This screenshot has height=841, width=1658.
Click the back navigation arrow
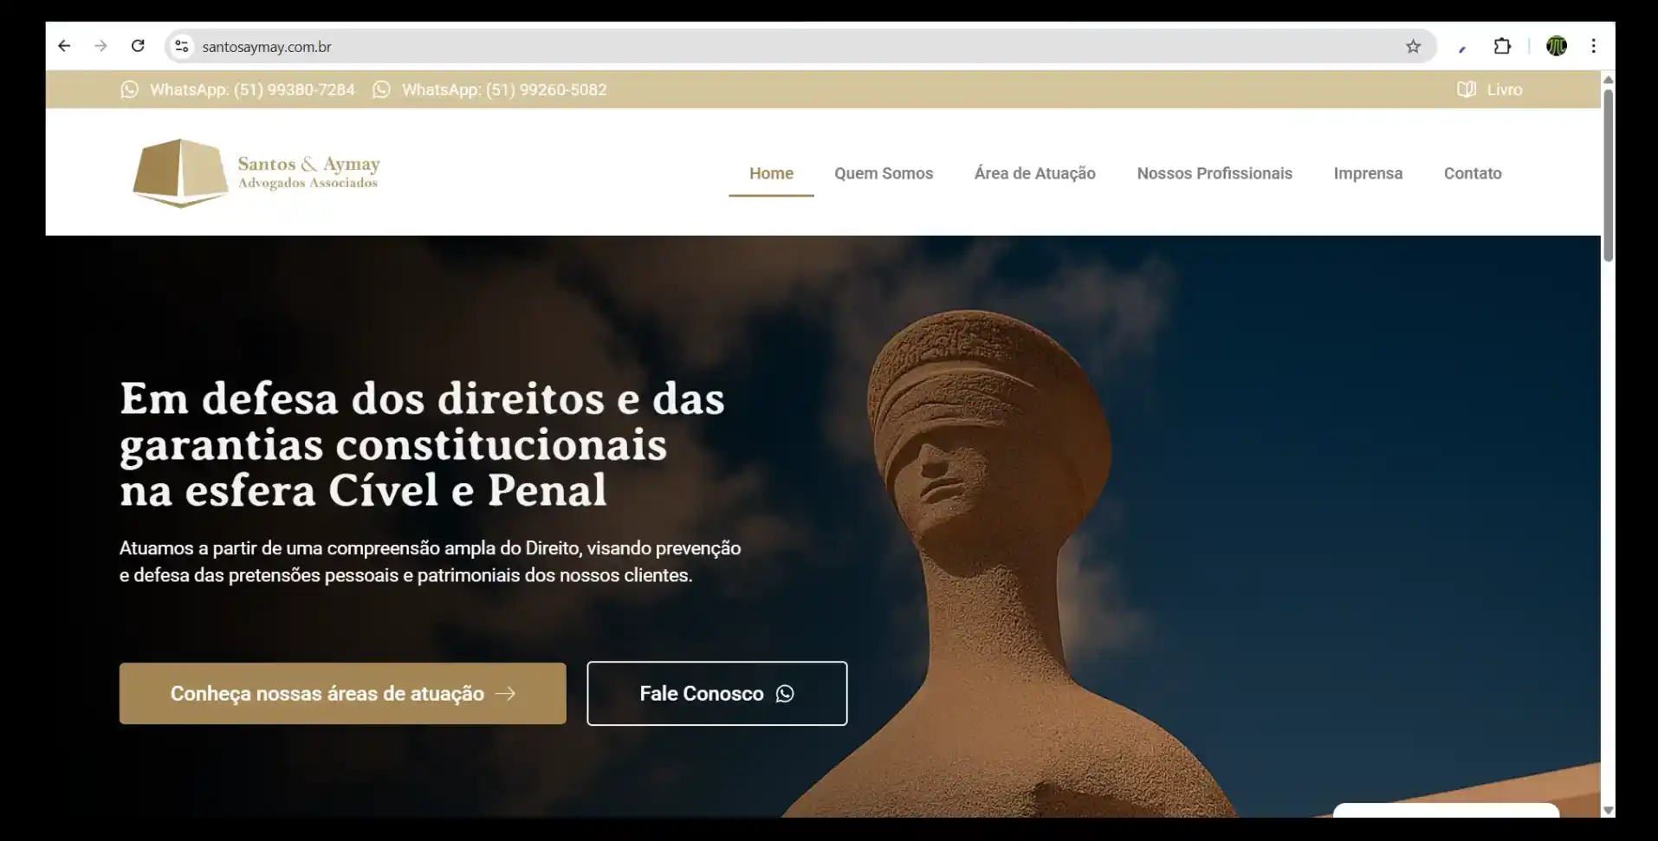pos(64,46)
